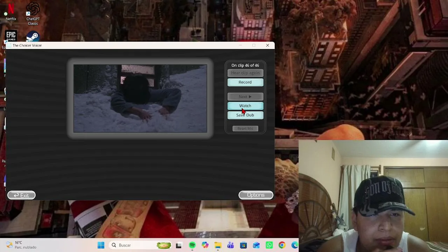The height and width of the screenshot is (252, 448).
Task: Open the Windows Start menu
Action: click(x=101, y=245)
